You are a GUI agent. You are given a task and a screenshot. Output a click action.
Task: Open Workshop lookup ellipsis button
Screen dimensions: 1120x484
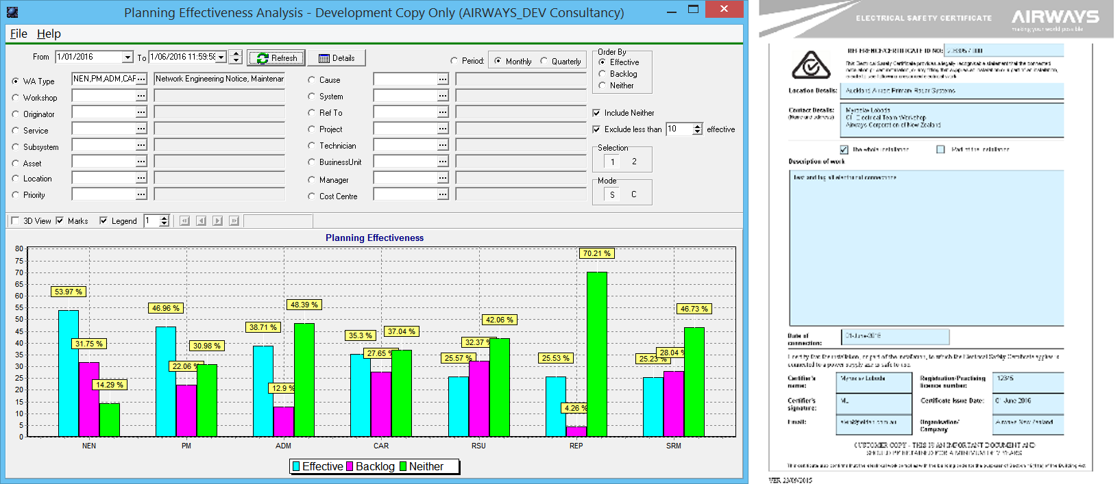pyautogui.click(x=141, y=96)
